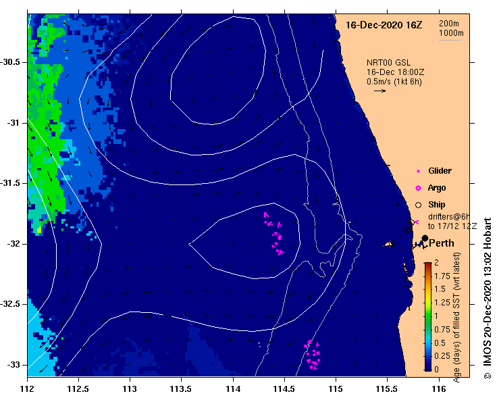Click the color bar value 0.75
This screenshot has width=499, height=400.
[x=442, y=329]
